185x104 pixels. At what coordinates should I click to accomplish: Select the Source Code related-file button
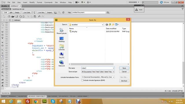pyautogui.click(x=6, y=9)
